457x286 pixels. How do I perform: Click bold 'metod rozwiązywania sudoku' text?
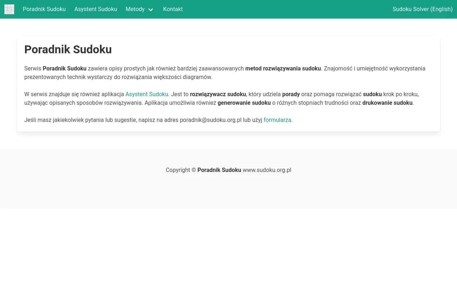pyautogui.click(x=283, y=68)
